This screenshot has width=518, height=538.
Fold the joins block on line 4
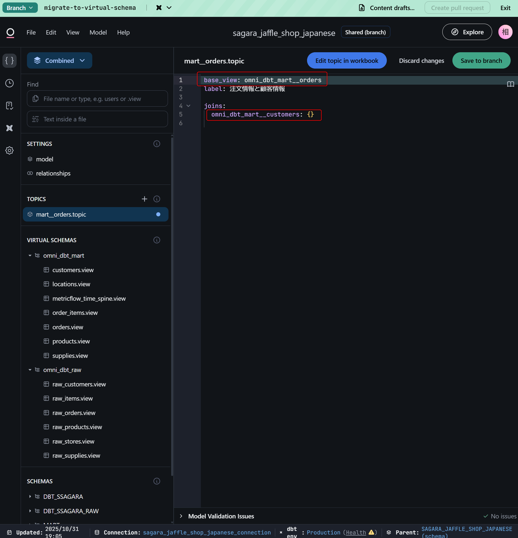(x=188, y=106)
